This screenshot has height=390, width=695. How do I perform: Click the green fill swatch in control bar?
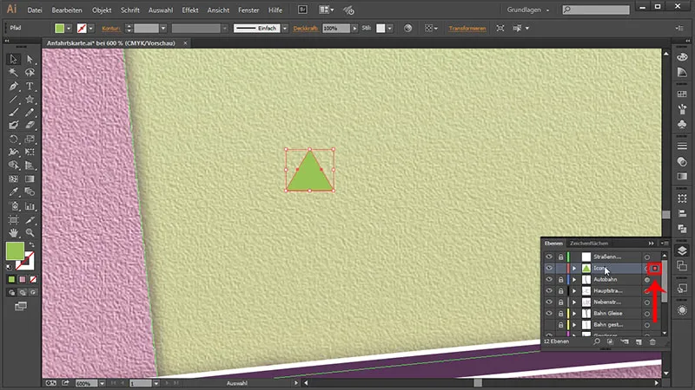[59, 29]
